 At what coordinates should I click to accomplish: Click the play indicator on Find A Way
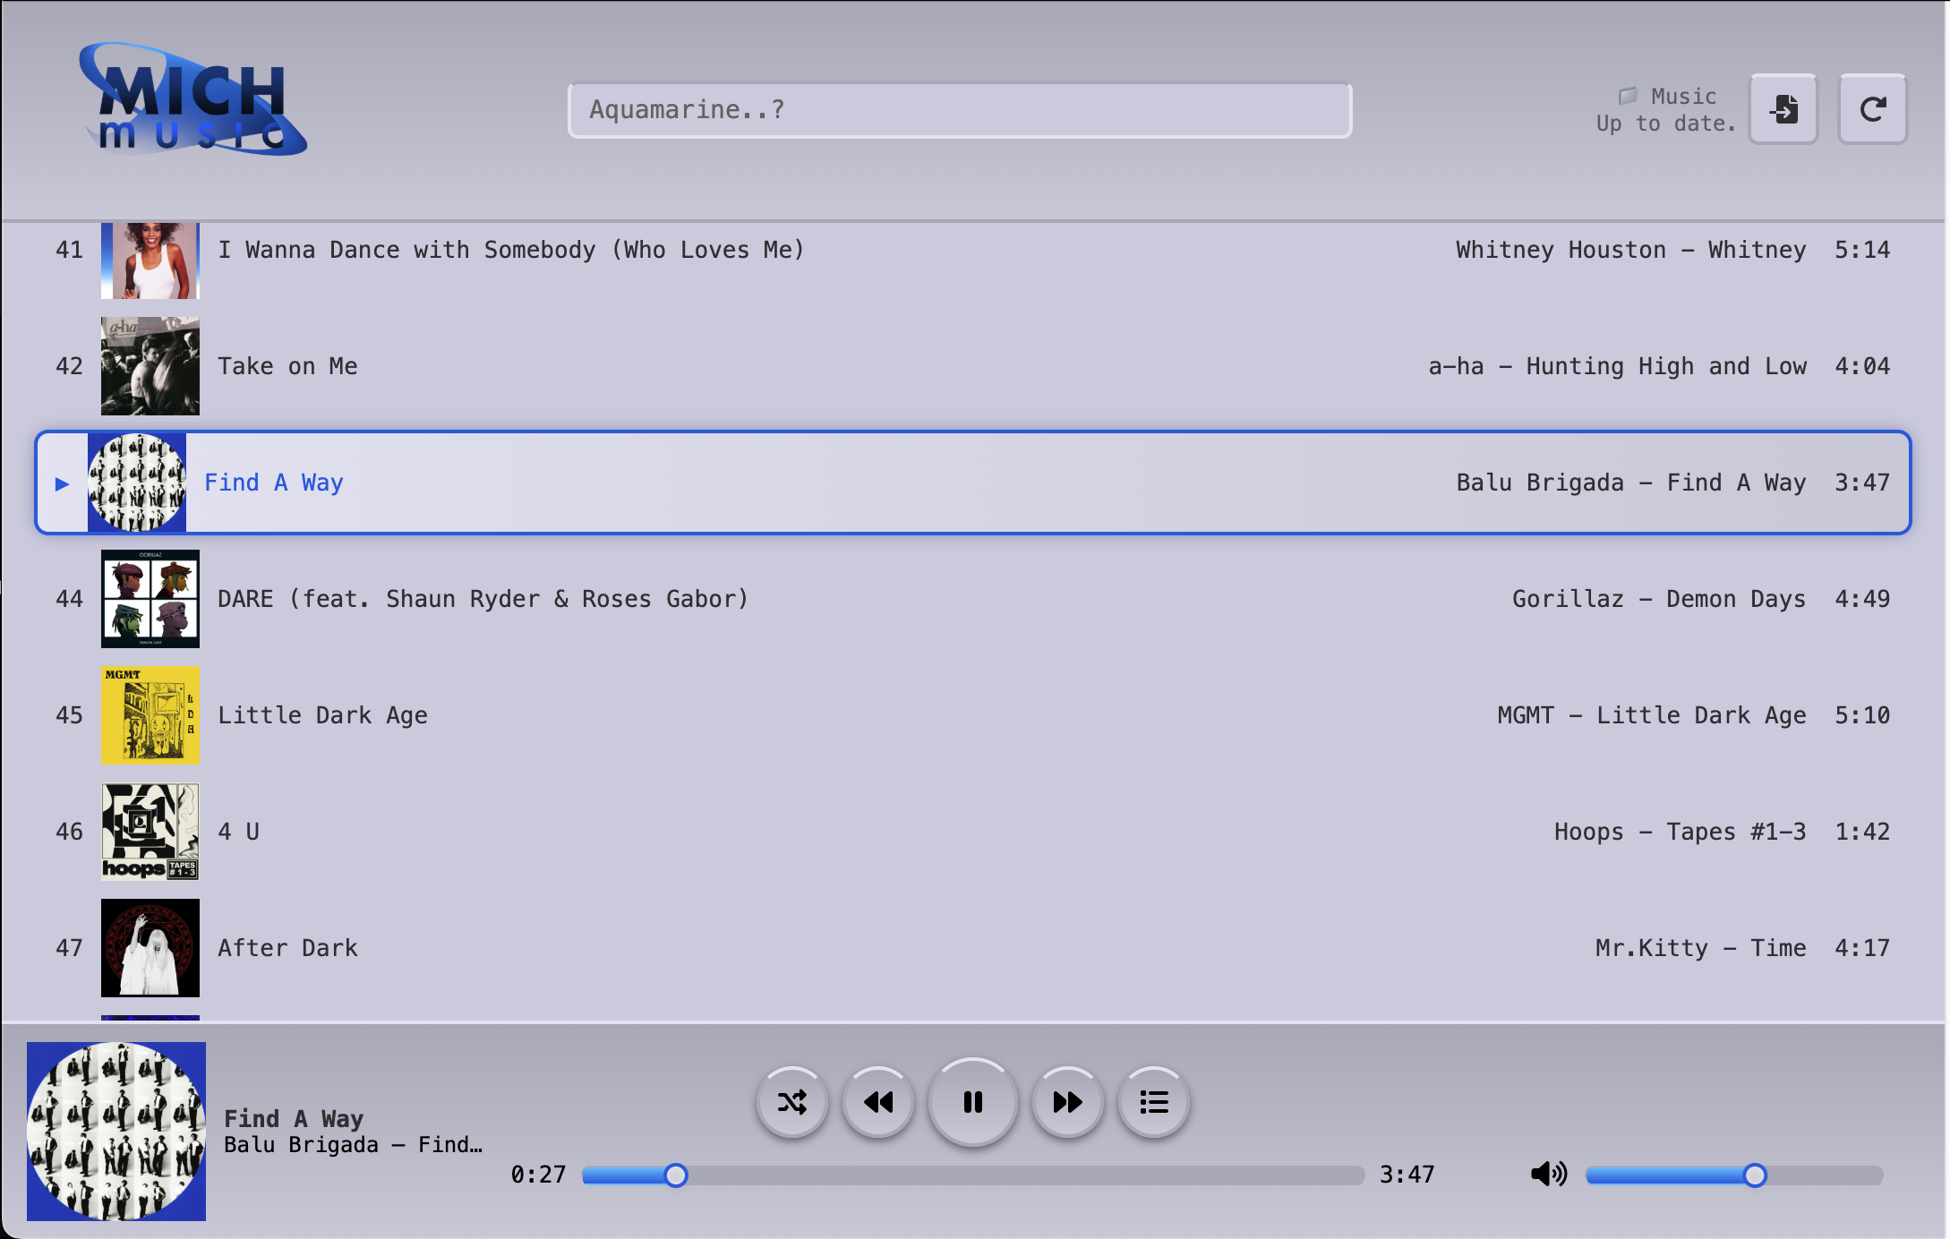(62, 483)
